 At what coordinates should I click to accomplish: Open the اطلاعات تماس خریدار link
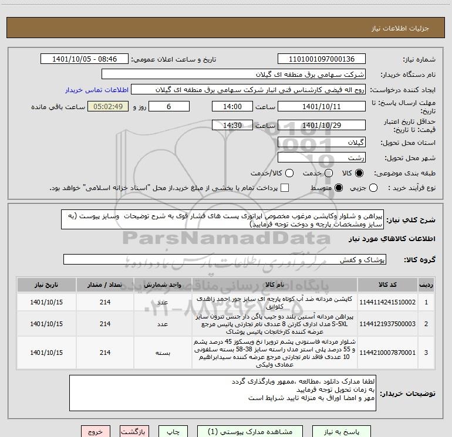pos(97,90)
